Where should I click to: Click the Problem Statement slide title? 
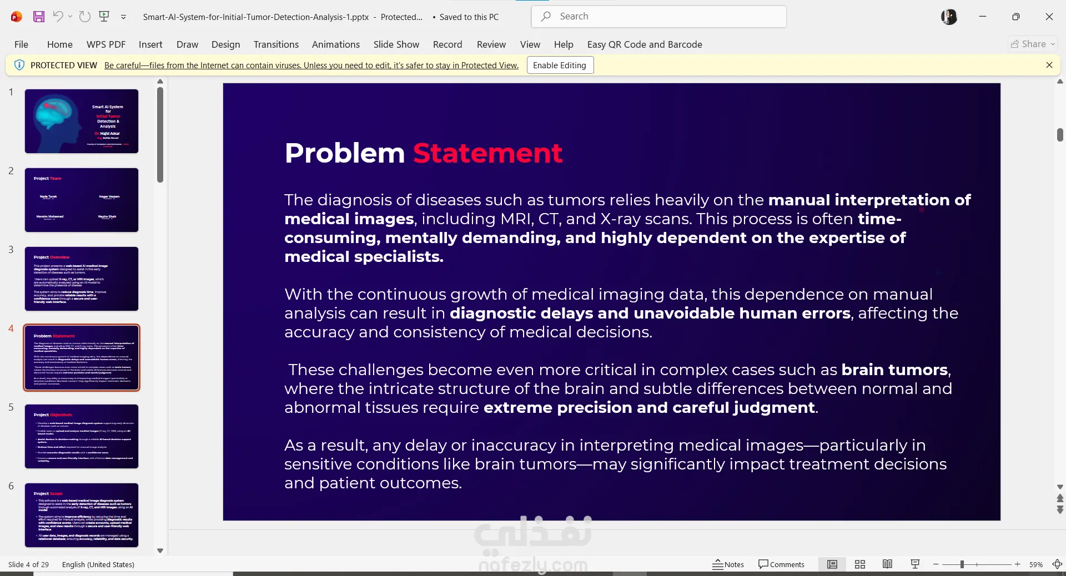coord(424,153)
